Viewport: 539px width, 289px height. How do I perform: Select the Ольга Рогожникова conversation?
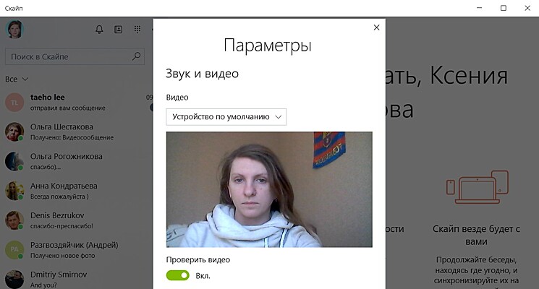coord(72,161)
